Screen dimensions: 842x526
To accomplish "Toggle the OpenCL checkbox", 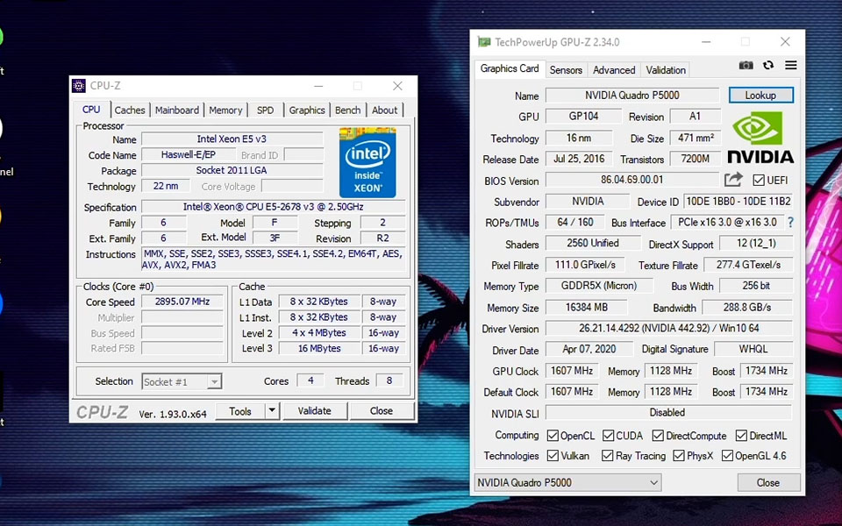I will point(553,436).
